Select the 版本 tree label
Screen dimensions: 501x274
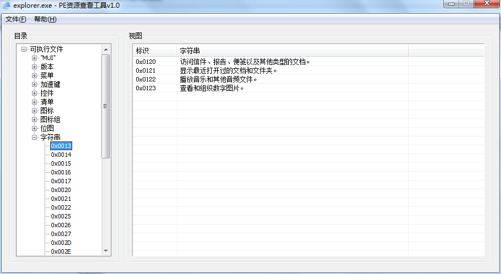tap(47, 67)
